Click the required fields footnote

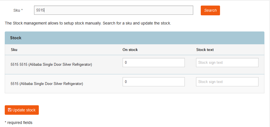pos(18,123)
